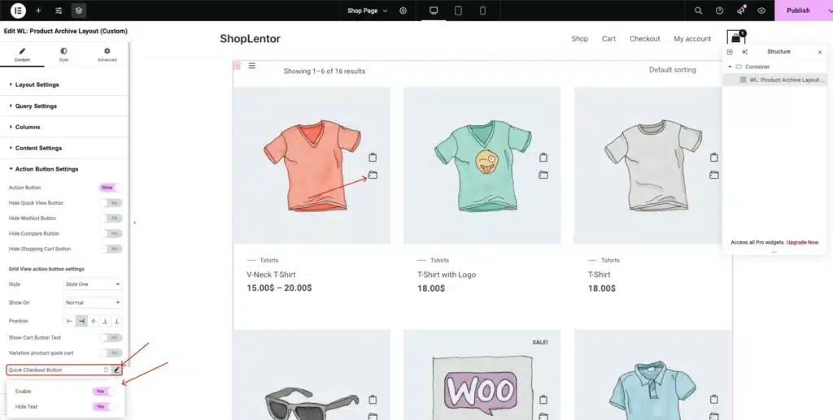Switch to mobile preview mode

click(x=482, y=11)
